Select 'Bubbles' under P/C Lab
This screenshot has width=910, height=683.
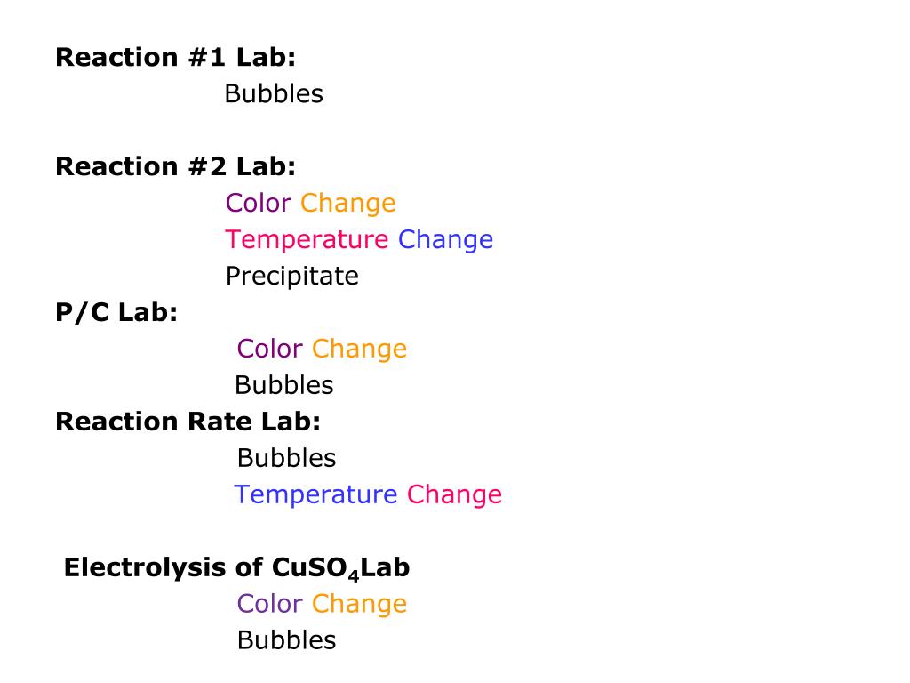(x=284, y=385)
